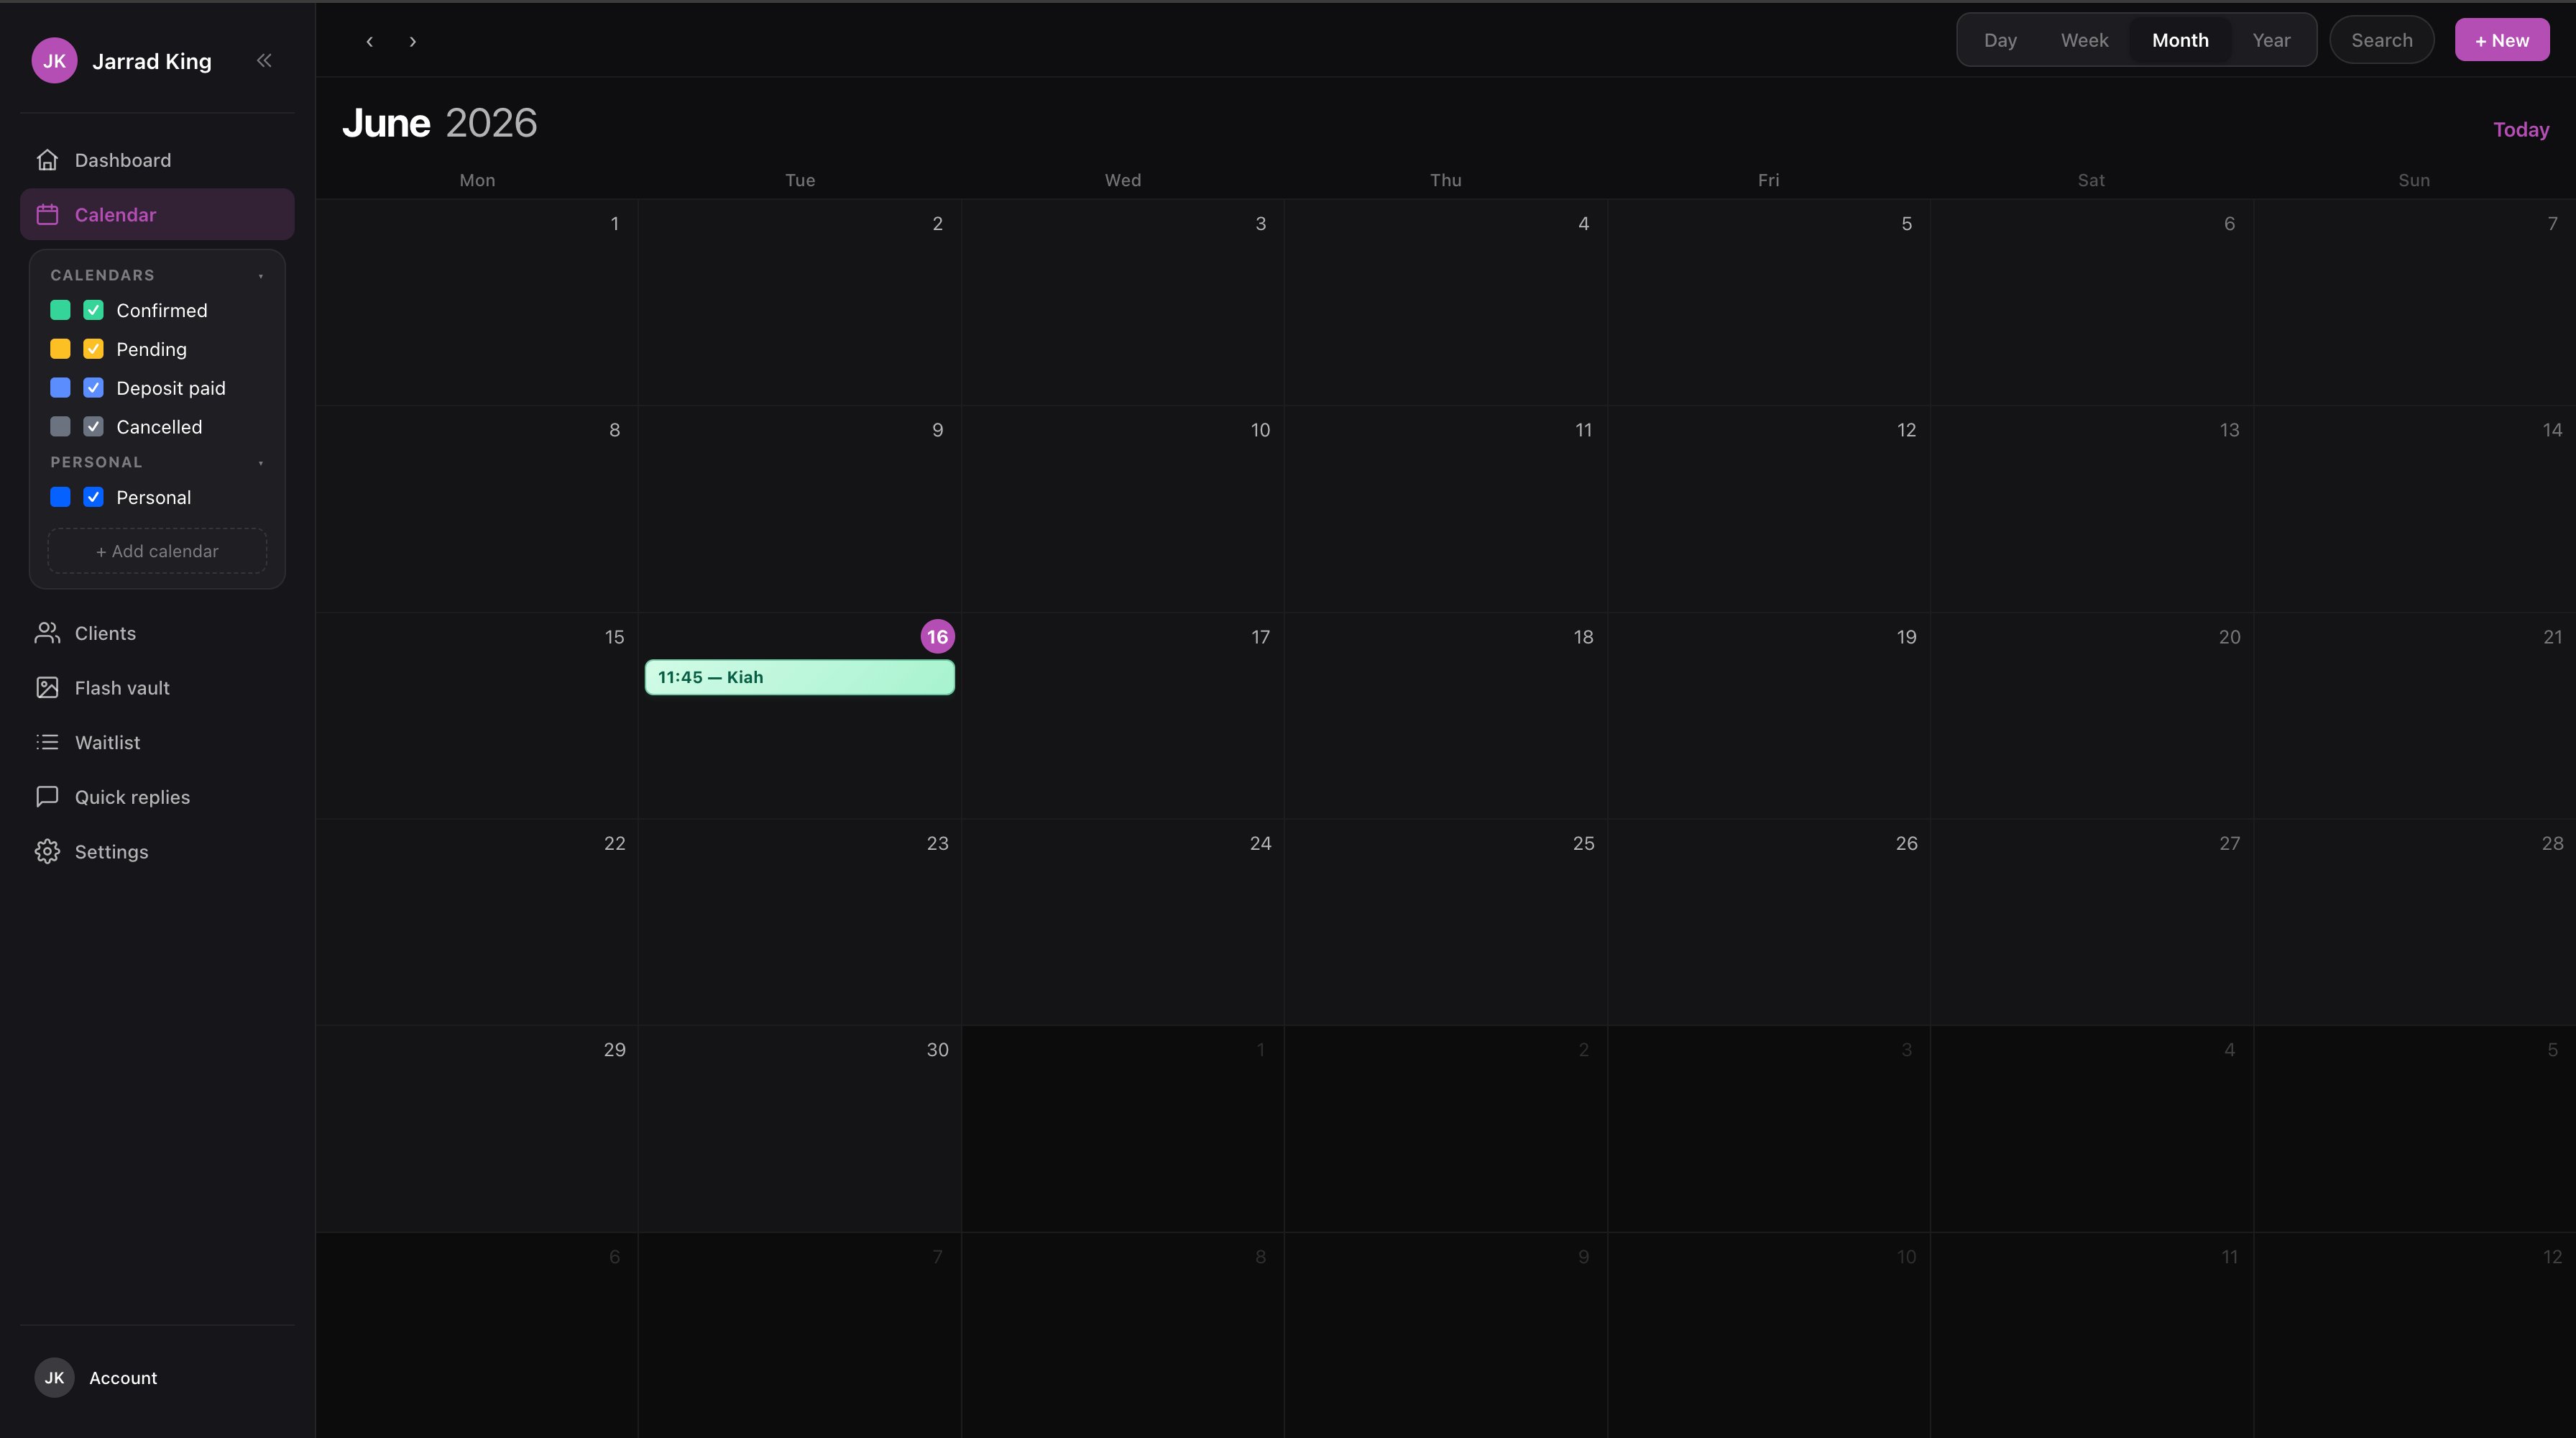Uncheck the Pending calendar checkbox
The image size is (2576, 1438).
pyautogui.click(x=93, y=349)
